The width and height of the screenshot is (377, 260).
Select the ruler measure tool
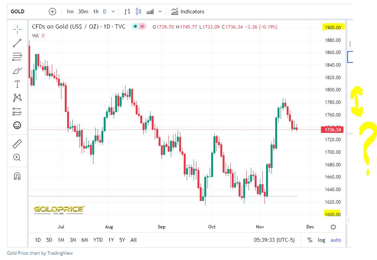point(17,144)
